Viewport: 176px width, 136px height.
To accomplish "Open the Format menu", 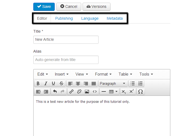I will click(103, 74).
